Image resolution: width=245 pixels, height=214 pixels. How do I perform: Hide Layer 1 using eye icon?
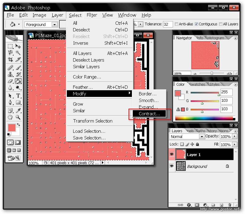point(172,154)
